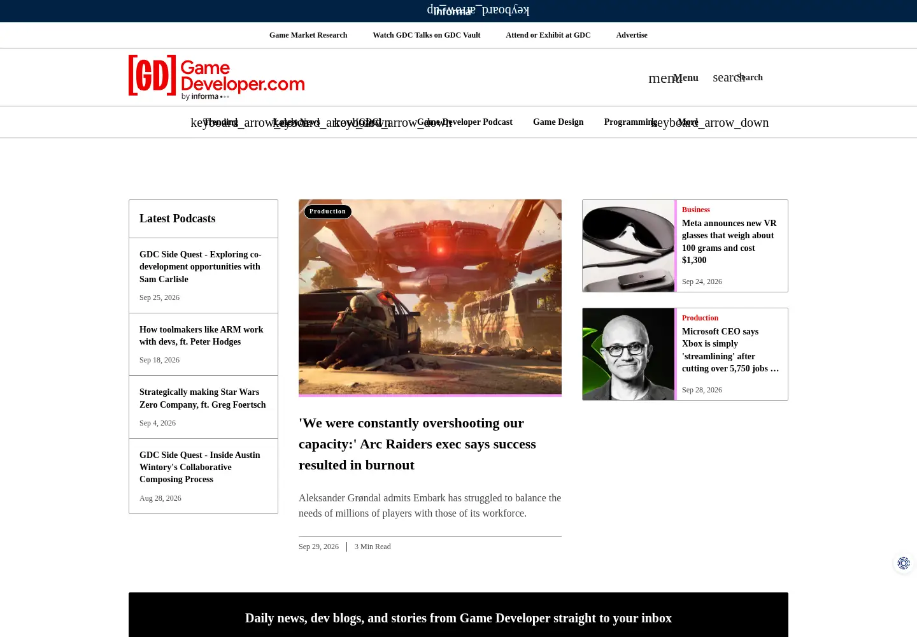Click the 'Sep 29, 2026' article date
The image size is (917, 637).
pyautogui.click(x=318, y=547)
